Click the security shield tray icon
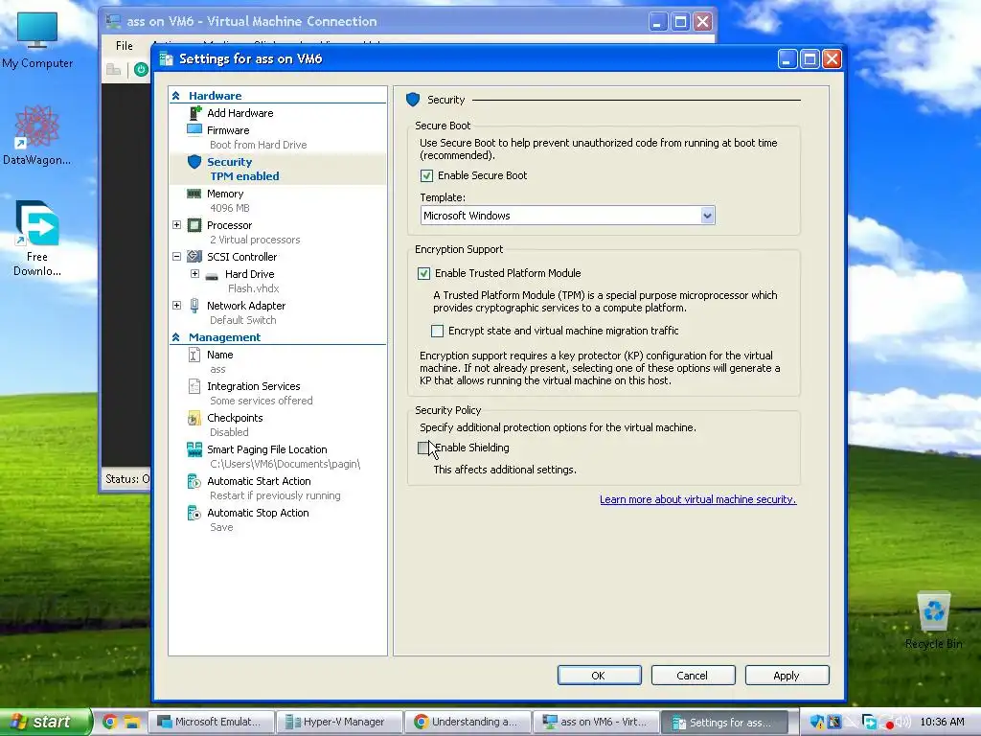981x736 pixels. tap(816, 722)
